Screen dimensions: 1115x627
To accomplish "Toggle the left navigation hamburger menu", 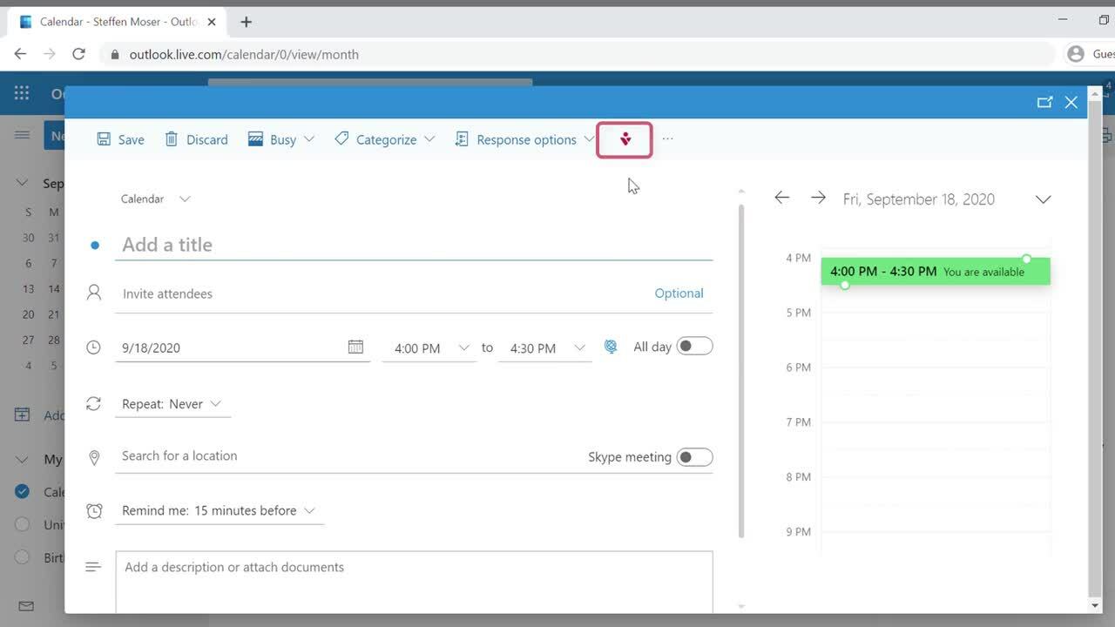I will (22, 135).
